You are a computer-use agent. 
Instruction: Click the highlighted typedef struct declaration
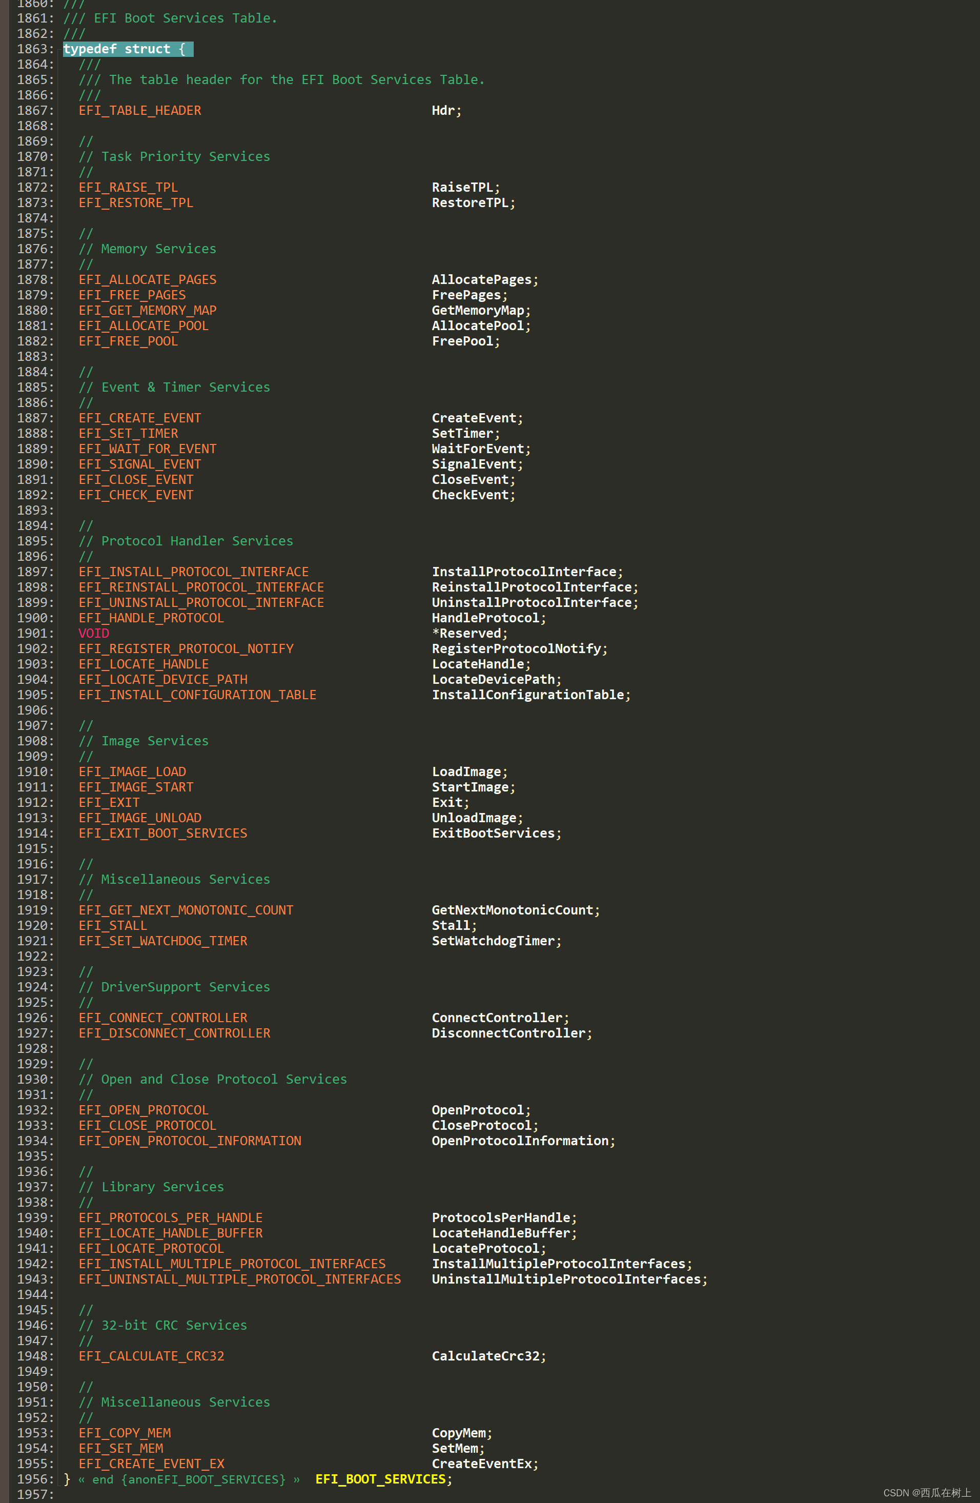(127, 48)
